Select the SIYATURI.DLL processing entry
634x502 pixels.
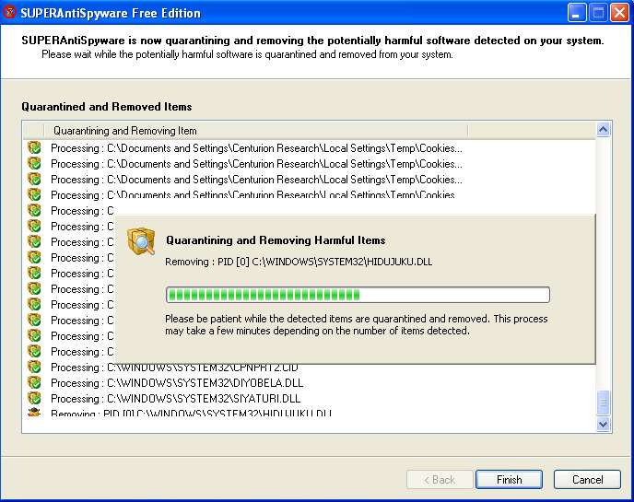click(x=203, y=399)
